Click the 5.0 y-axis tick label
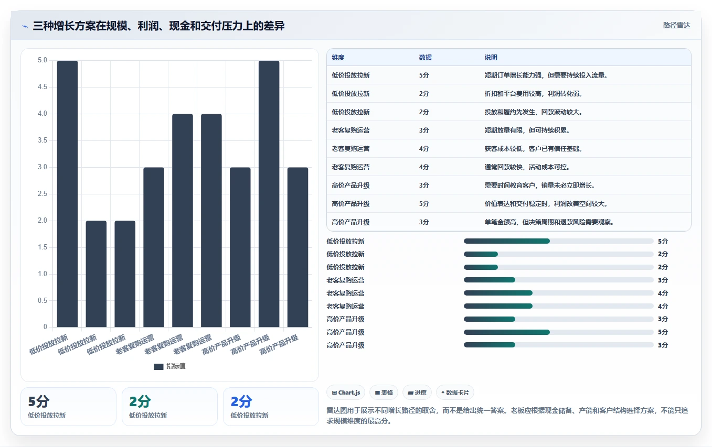Viewport: 712px width, 447px height. pyautogui.click(x=42, y=60)
